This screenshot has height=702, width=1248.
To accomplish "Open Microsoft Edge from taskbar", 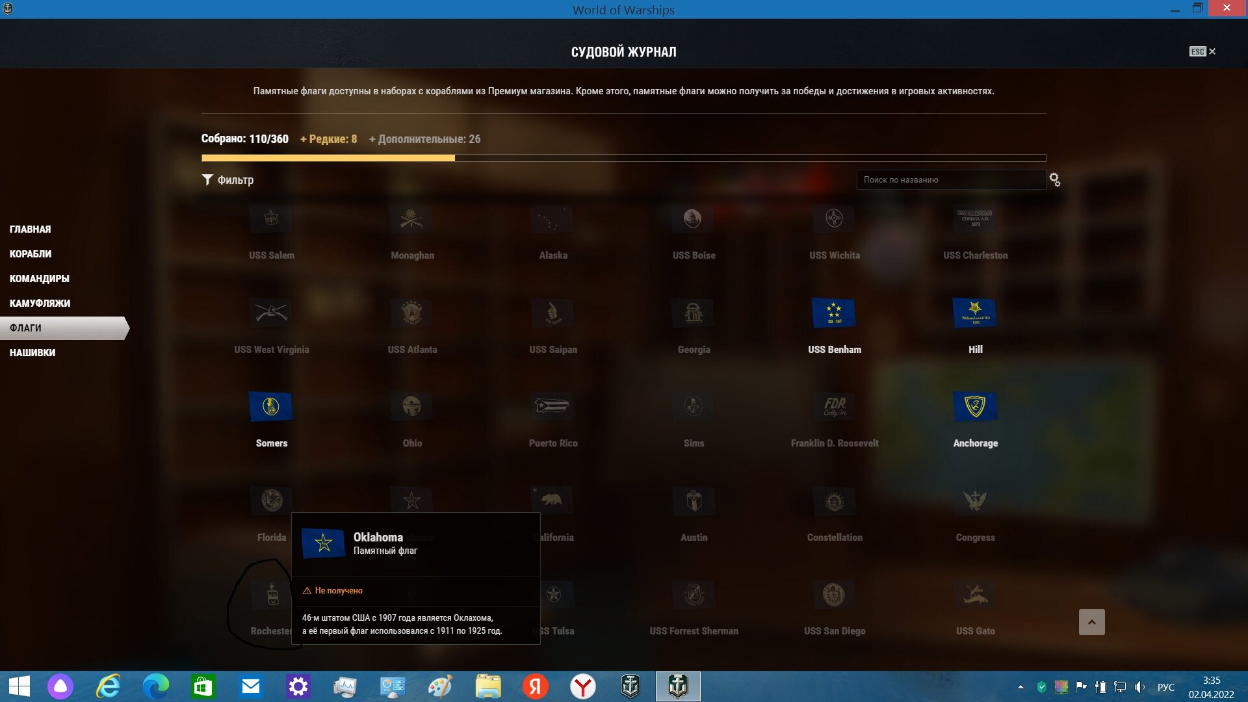I will click(155, 686).
